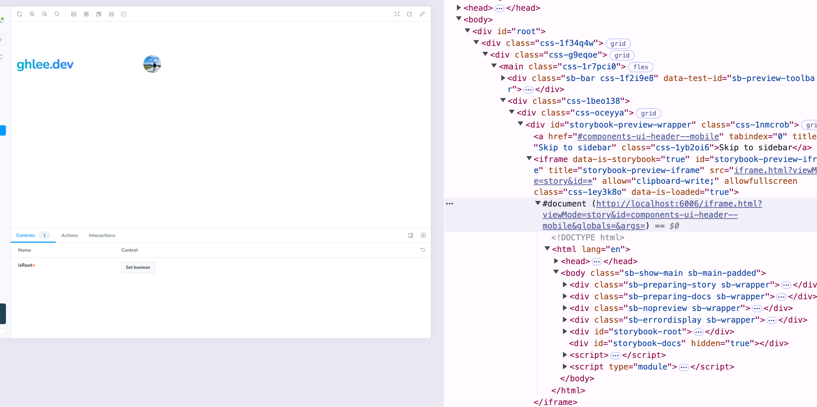Copy the canvas link icon
The height and width of the screenshot is (407, 817).
point(422,14)
